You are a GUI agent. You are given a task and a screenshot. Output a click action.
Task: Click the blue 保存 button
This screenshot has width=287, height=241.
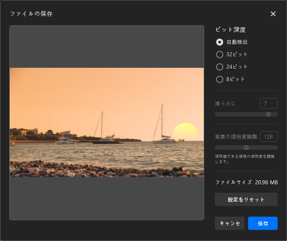click(x=263, y=223)
